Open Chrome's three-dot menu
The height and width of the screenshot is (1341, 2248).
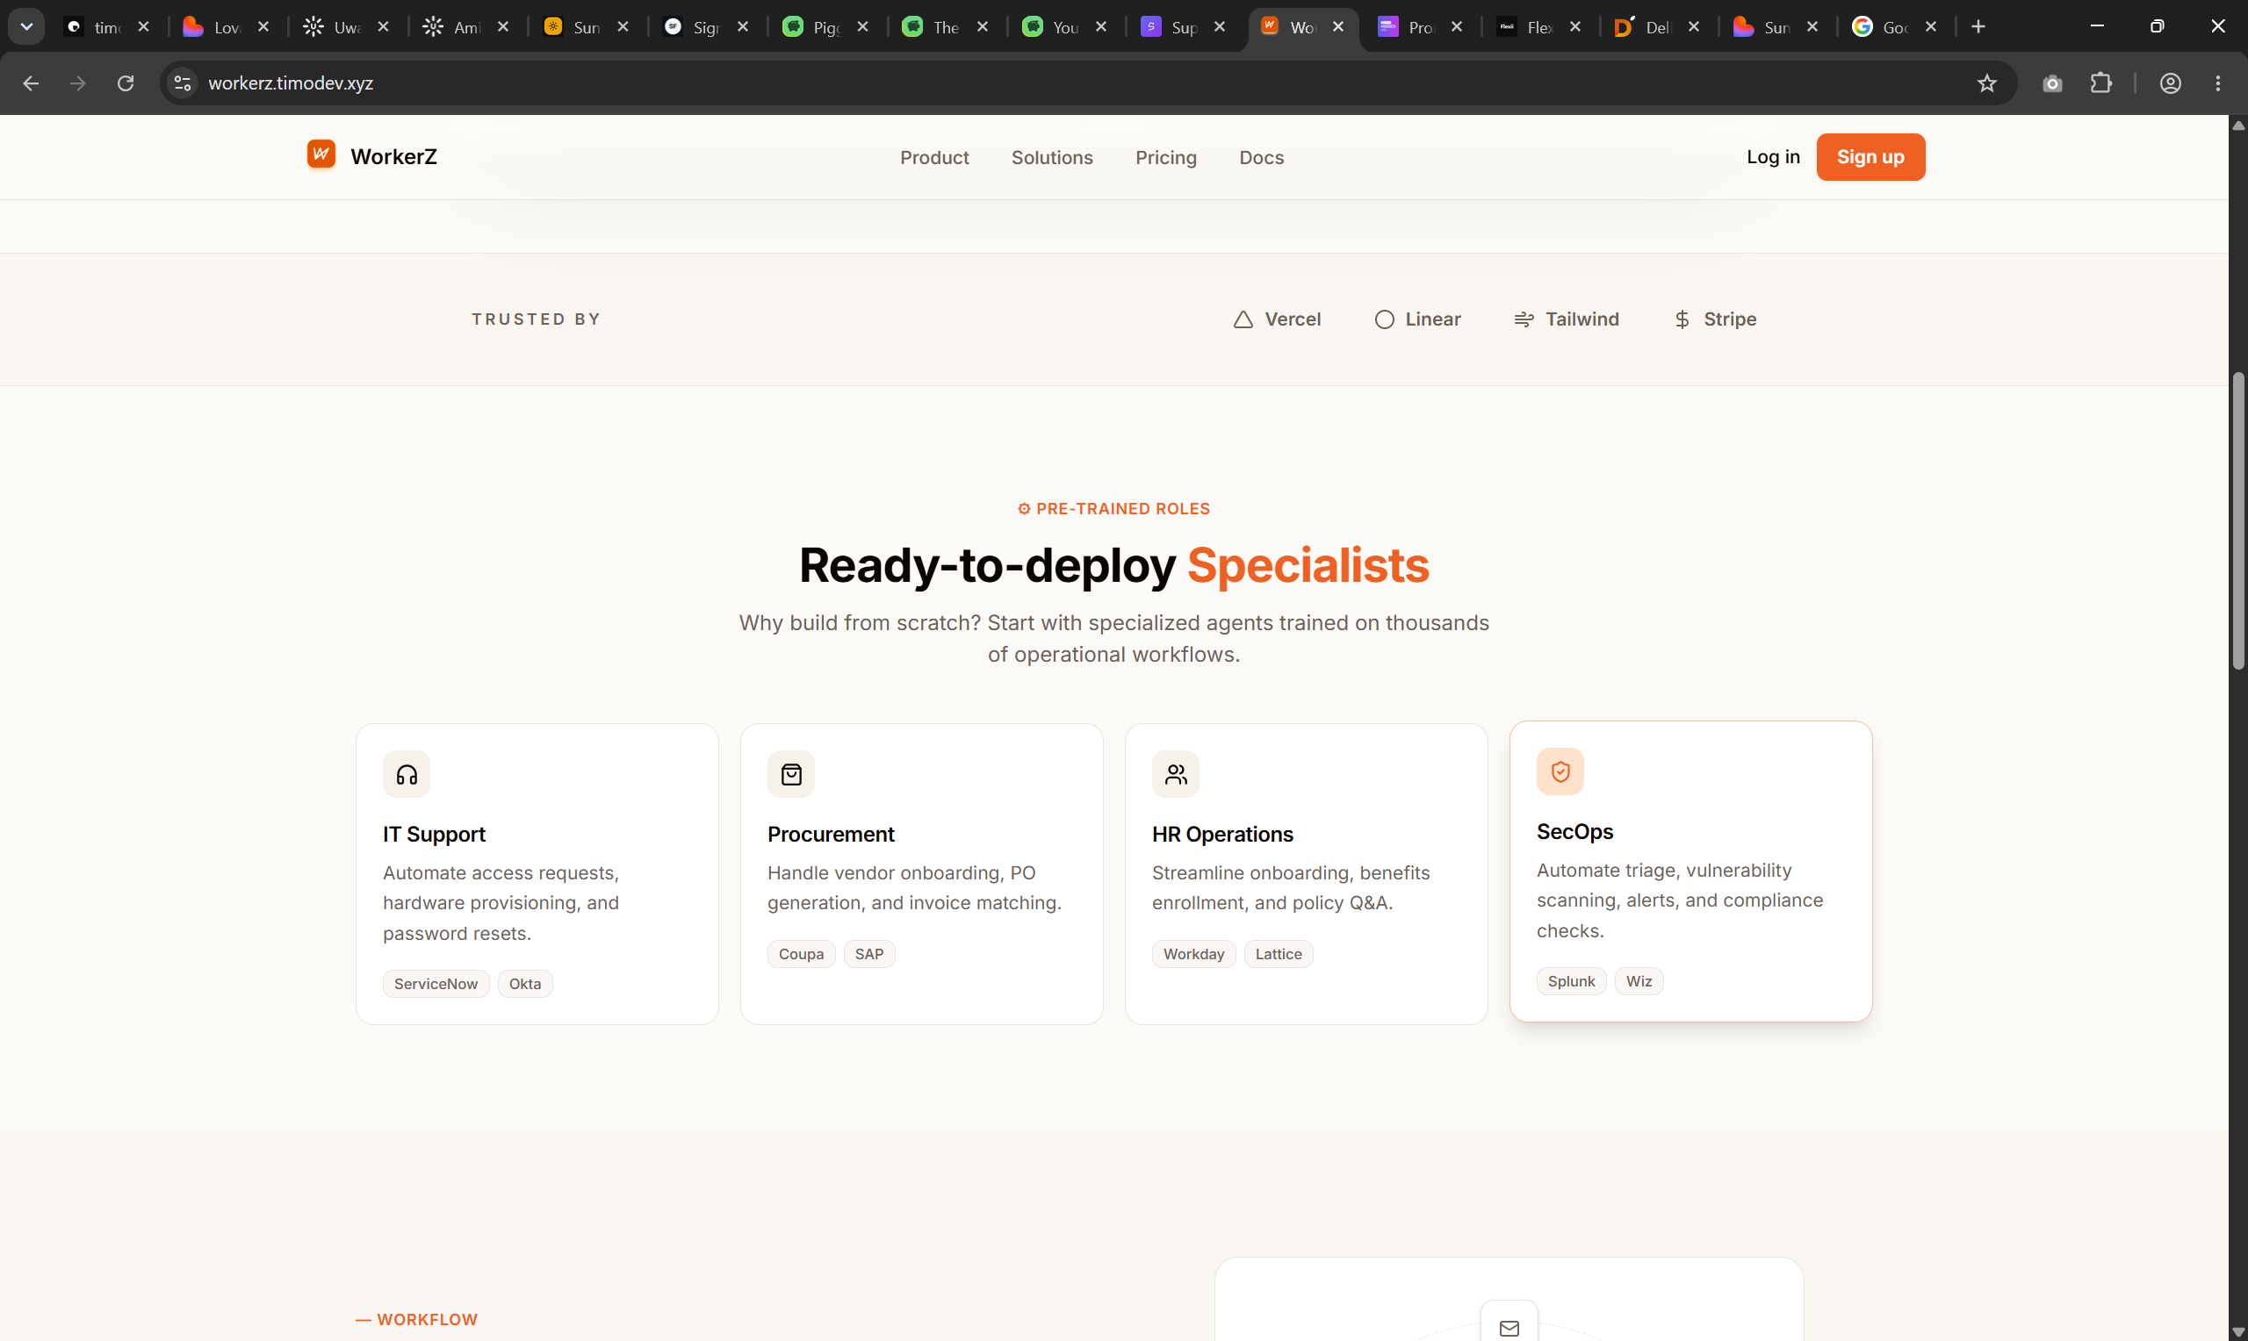pyautogui.click(x=2218, y=83)
